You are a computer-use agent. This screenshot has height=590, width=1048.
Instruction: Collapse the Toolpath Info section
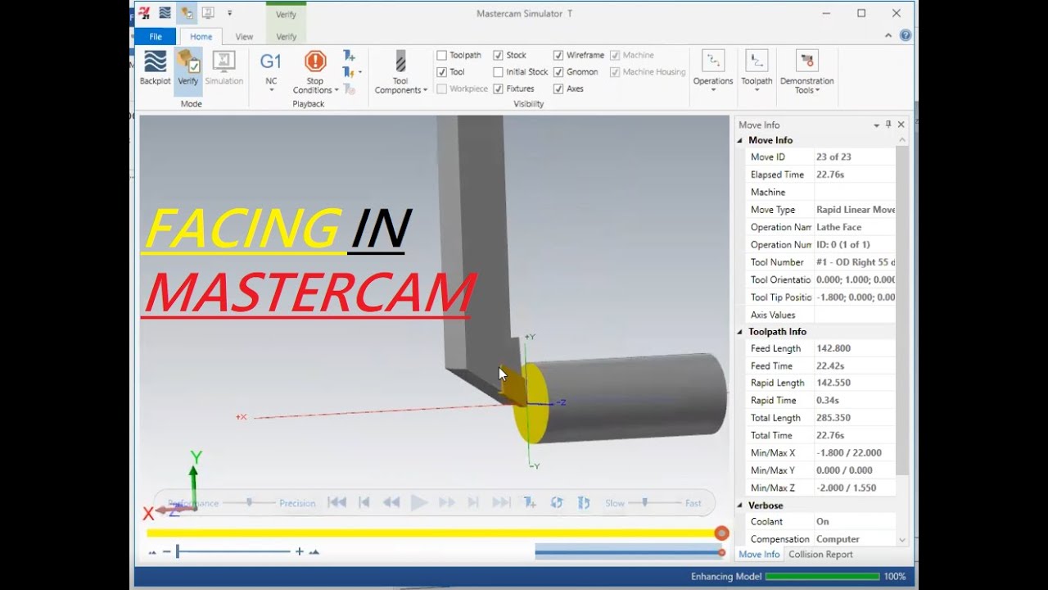[x=740, y=332]
